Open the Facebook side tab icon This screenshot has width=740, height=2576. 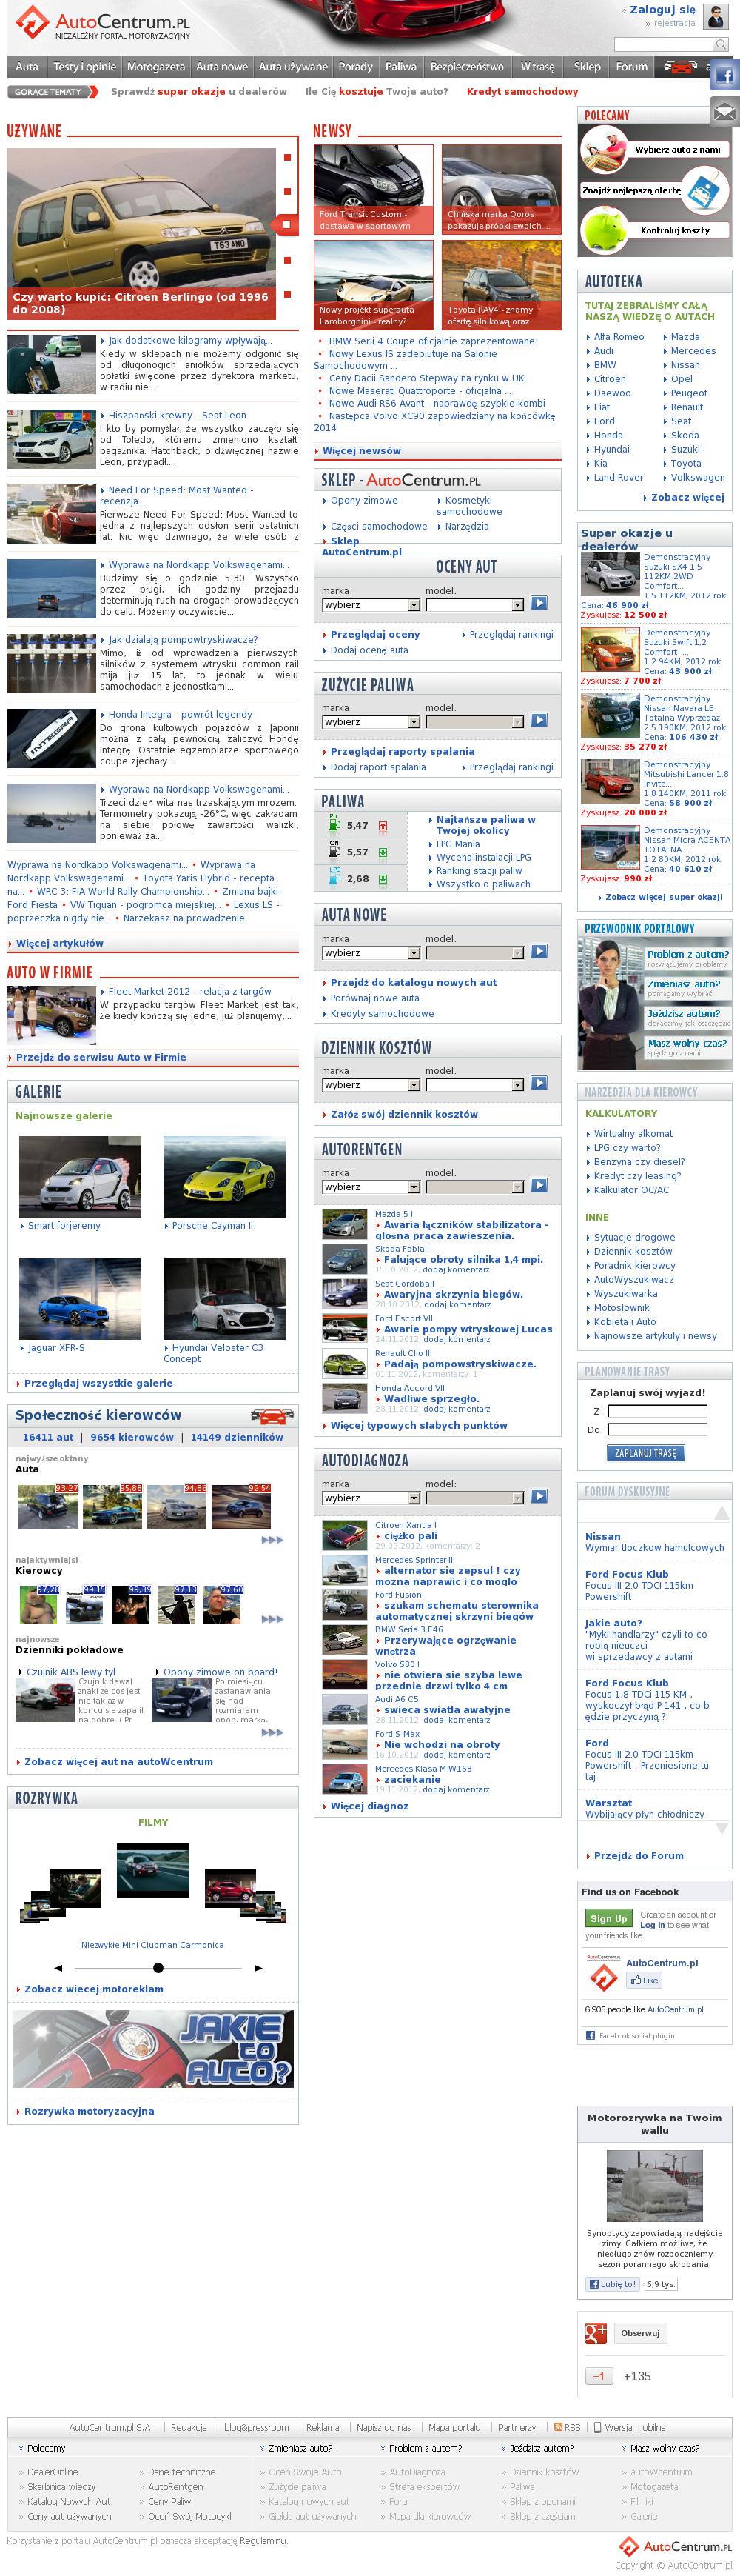point(725,75)
